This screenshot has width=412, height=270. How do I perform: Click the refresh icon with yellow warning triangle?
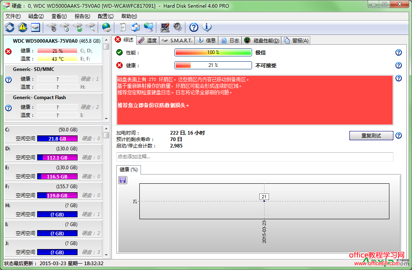point(23,27)
